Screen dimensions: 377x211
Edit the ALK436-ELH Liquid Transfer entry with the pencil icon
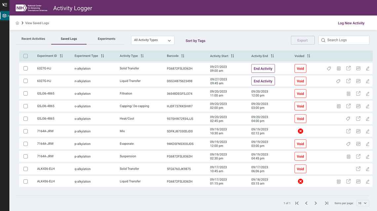367,181
